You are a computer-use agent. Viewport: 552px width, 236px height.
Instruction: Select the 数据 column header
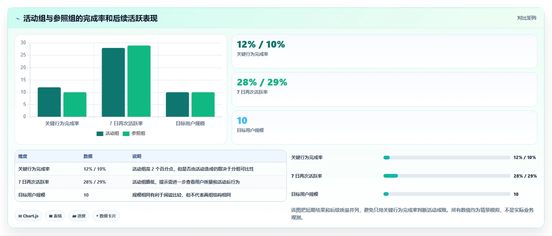88,156
